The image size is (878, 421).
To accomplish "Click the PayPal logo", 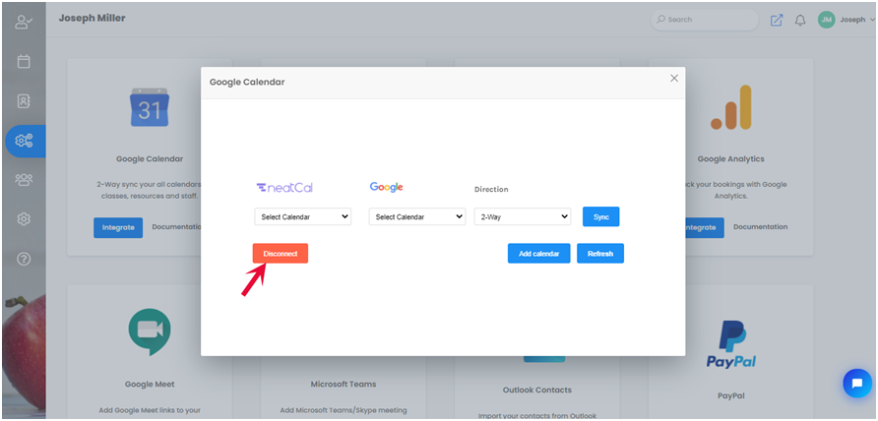I will coord(730,344).
